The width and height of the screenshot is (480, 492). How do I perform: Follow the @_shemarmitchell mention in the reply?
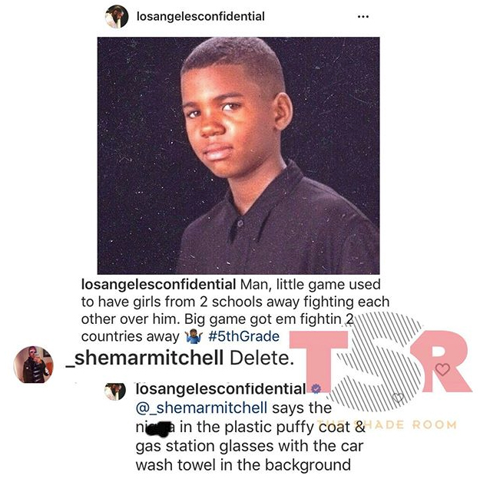pos(201,408)
